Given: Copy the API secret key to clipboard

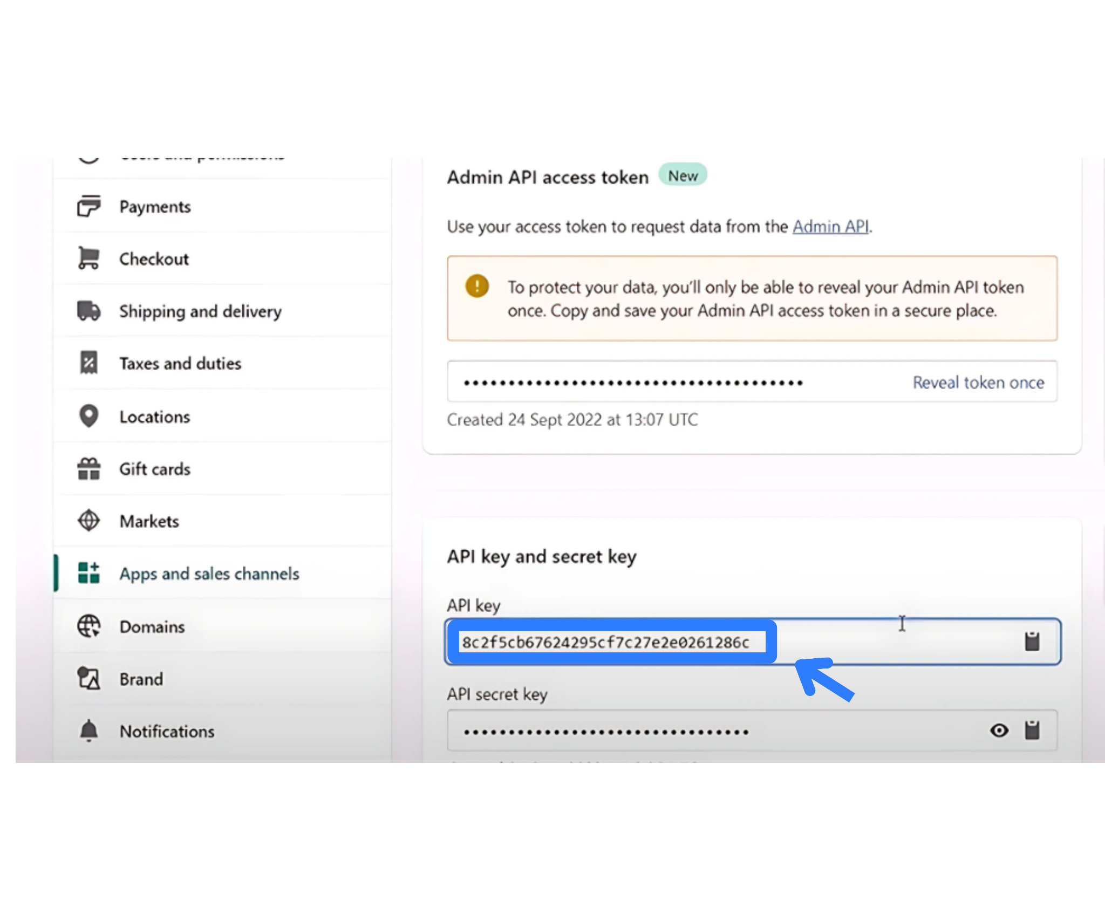Looking at the screenshot, I should [x=1032, y=731].
